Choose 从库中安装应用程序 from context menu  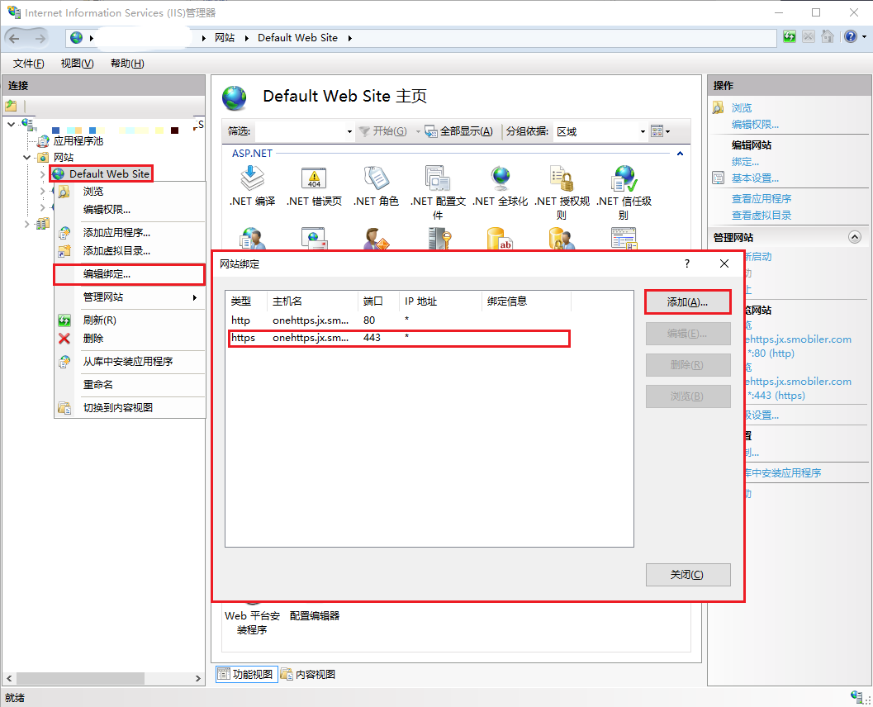pos(129,361)
